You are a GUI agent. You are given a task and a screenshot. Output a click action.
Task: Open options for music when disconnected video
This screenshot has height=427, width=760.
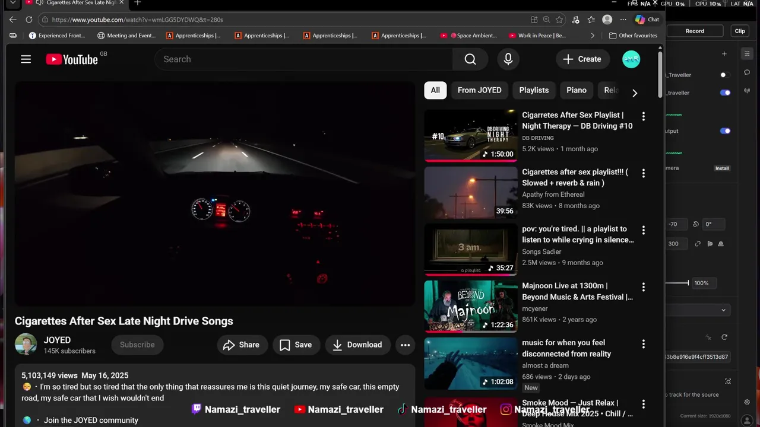(643, 344)
